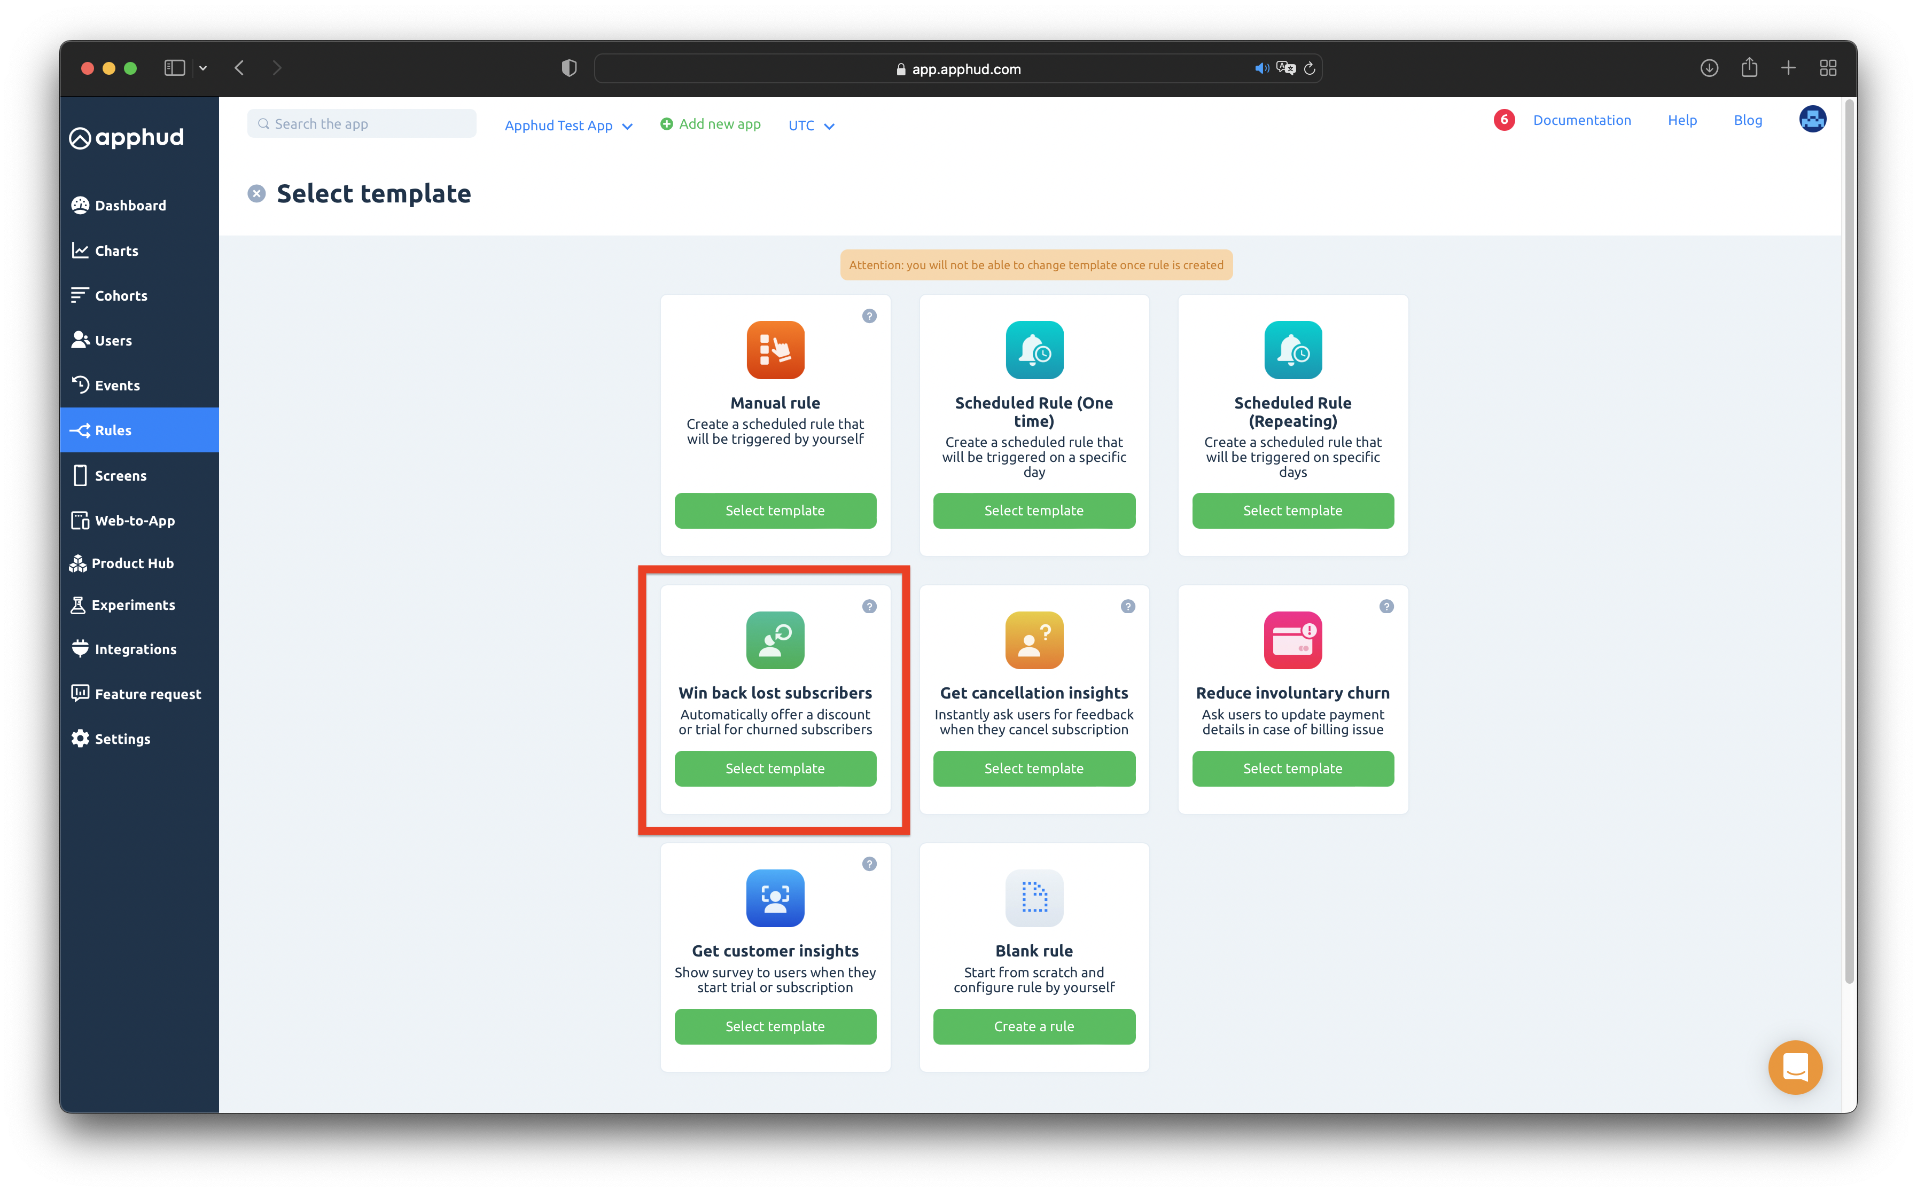Image resolution: width=1917 pixels, height=1192 pixels.
Task: Open Dashboard in the sidebar
Action: [130, 205]
